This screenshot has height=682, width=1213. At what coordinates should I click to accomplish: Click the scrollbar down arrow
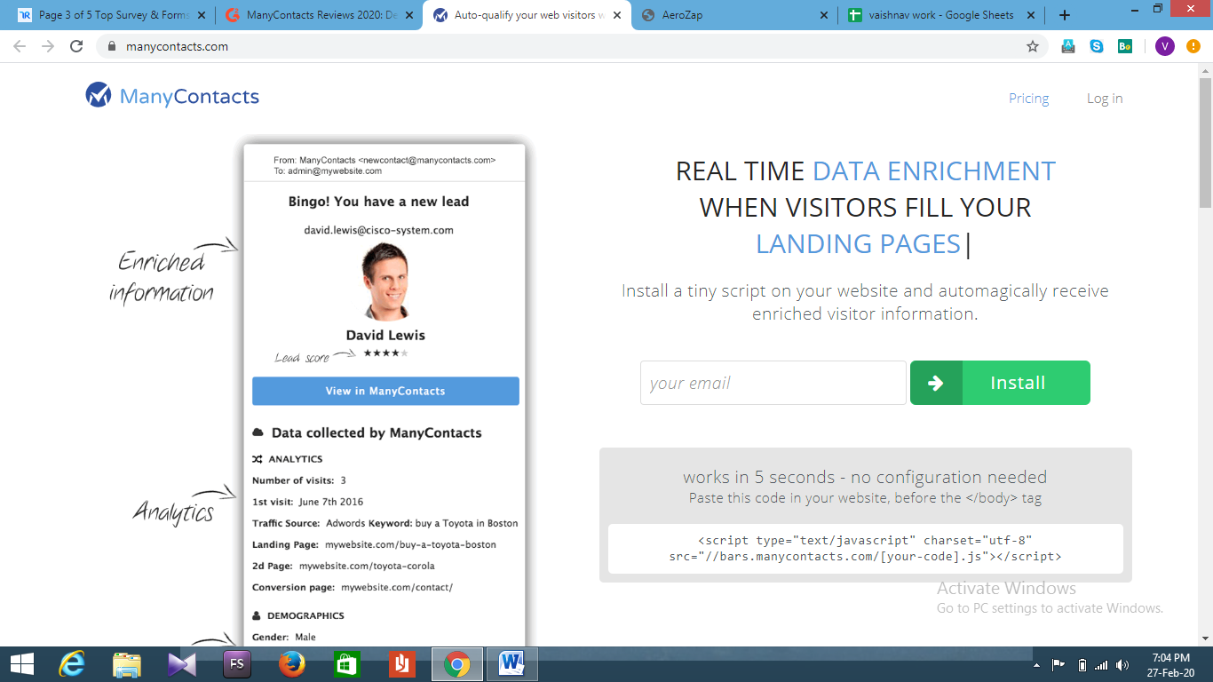(1205, 637)
